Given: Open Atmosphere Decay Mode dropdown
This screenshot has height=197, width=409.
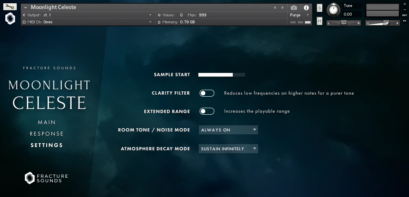Looking at the screenshot, I should [x=228, y=149].
